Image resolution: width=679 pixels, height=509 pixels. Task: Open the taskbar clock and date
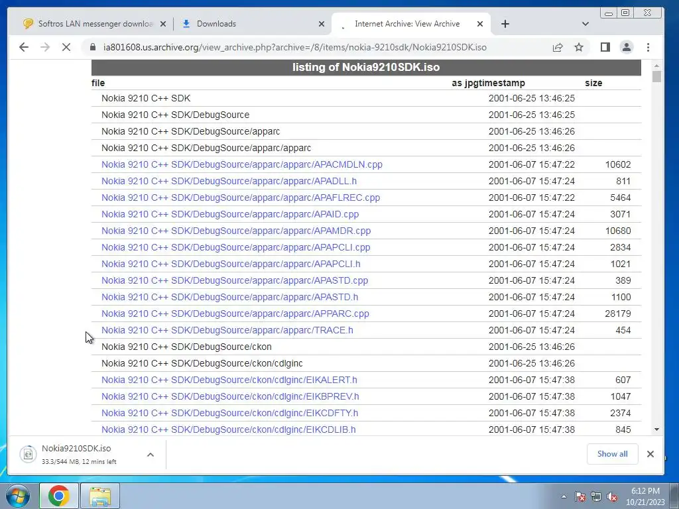(645, 496)
